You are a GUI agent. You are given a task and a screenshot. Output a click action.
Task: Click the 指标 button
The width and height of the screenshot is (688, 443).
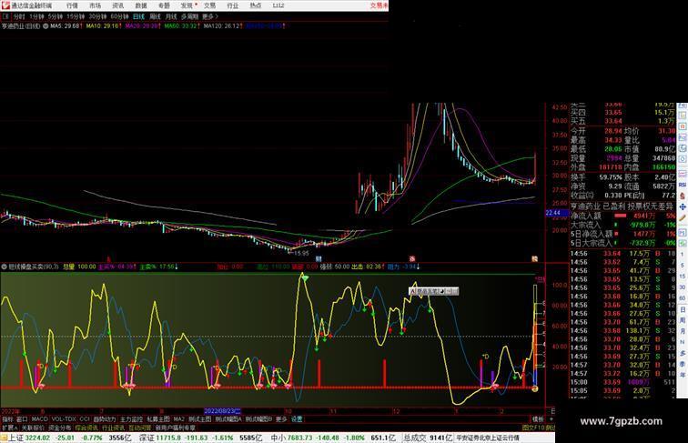[7, 419]
